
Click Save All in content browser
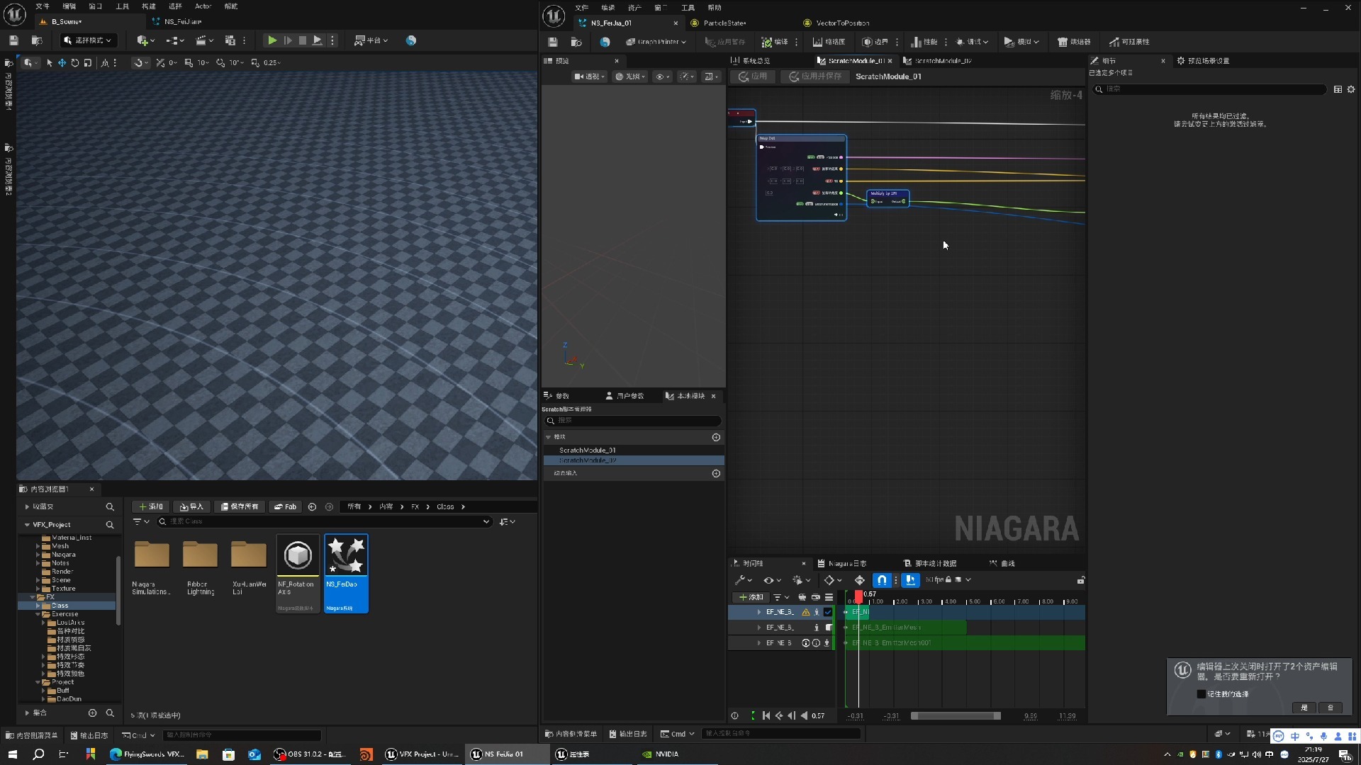coord(239,507)
